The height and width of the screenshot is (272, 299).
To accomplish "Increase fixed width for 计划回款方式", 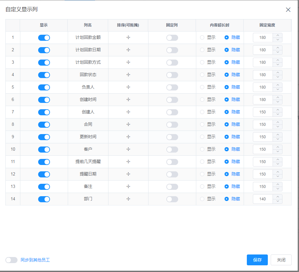I will tap(278, 60).
